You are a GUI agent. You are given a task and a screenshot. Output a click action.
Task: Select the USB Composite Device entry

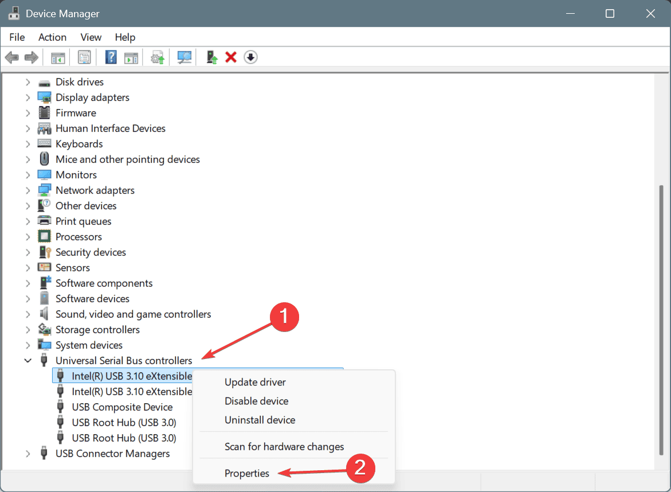(122, 407)
